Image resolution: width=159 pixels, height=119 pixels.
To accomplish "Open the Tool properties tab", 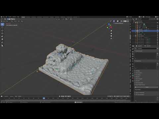I will (x=133, y=49).
